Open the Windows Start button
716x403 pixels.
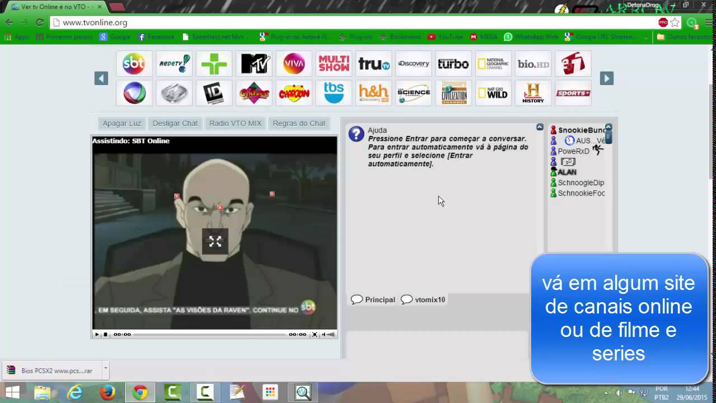pyautogui.click(x=12, y=392)
